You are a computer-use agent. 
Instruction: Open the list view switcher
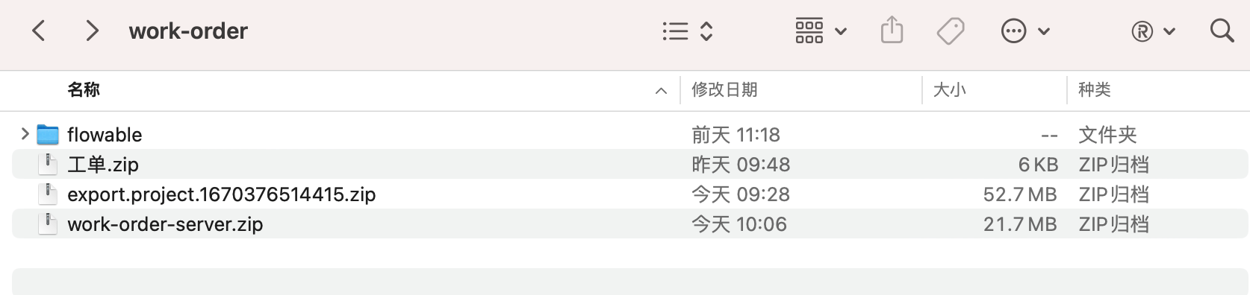[688, 31]
